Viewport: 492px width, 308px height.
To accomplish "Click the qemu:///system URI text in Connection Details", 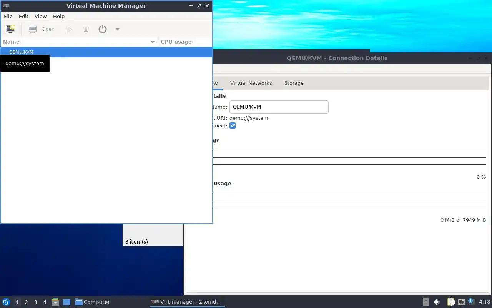I will pos(249,118).
